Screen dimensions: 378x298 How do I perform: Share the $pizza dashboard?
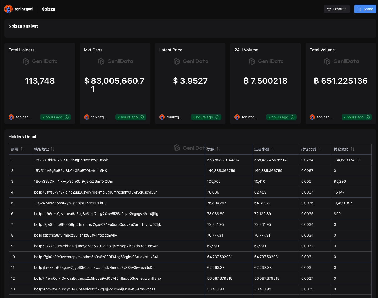pos(365,9)
